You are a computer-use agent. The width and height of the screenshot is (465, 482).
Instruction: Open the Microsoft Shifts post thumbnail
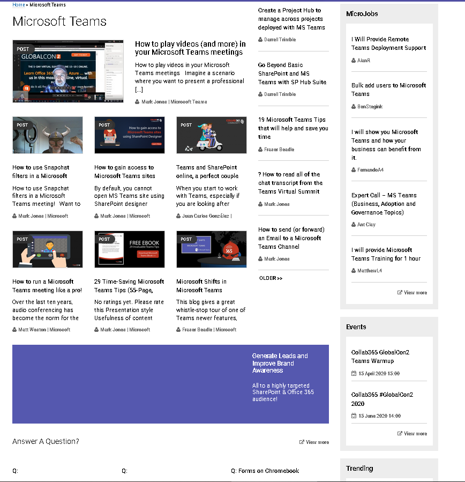212,249
